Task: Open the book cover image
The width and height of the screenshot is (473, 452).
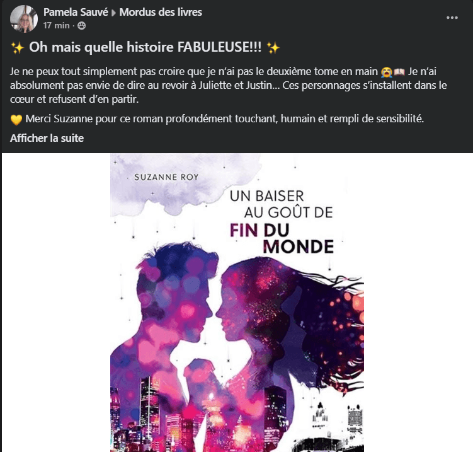Action: coord(237,303)
